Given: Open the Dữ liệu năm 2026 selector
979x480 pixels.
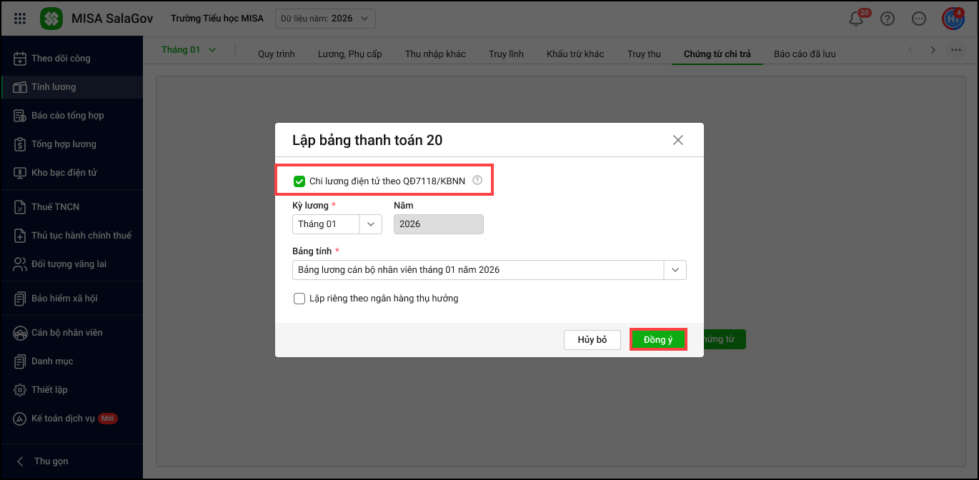Looking at the screenshot, I should pos(325,19).
